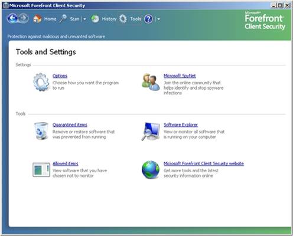Select the Tools gear toolbar icon
Viewport: 293px width, 236px height.
pyautogui.click(x=123, y=19)
